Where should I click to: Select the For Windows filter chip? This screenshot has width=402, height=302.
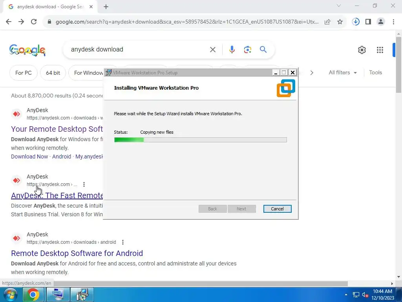coord(86,73)
